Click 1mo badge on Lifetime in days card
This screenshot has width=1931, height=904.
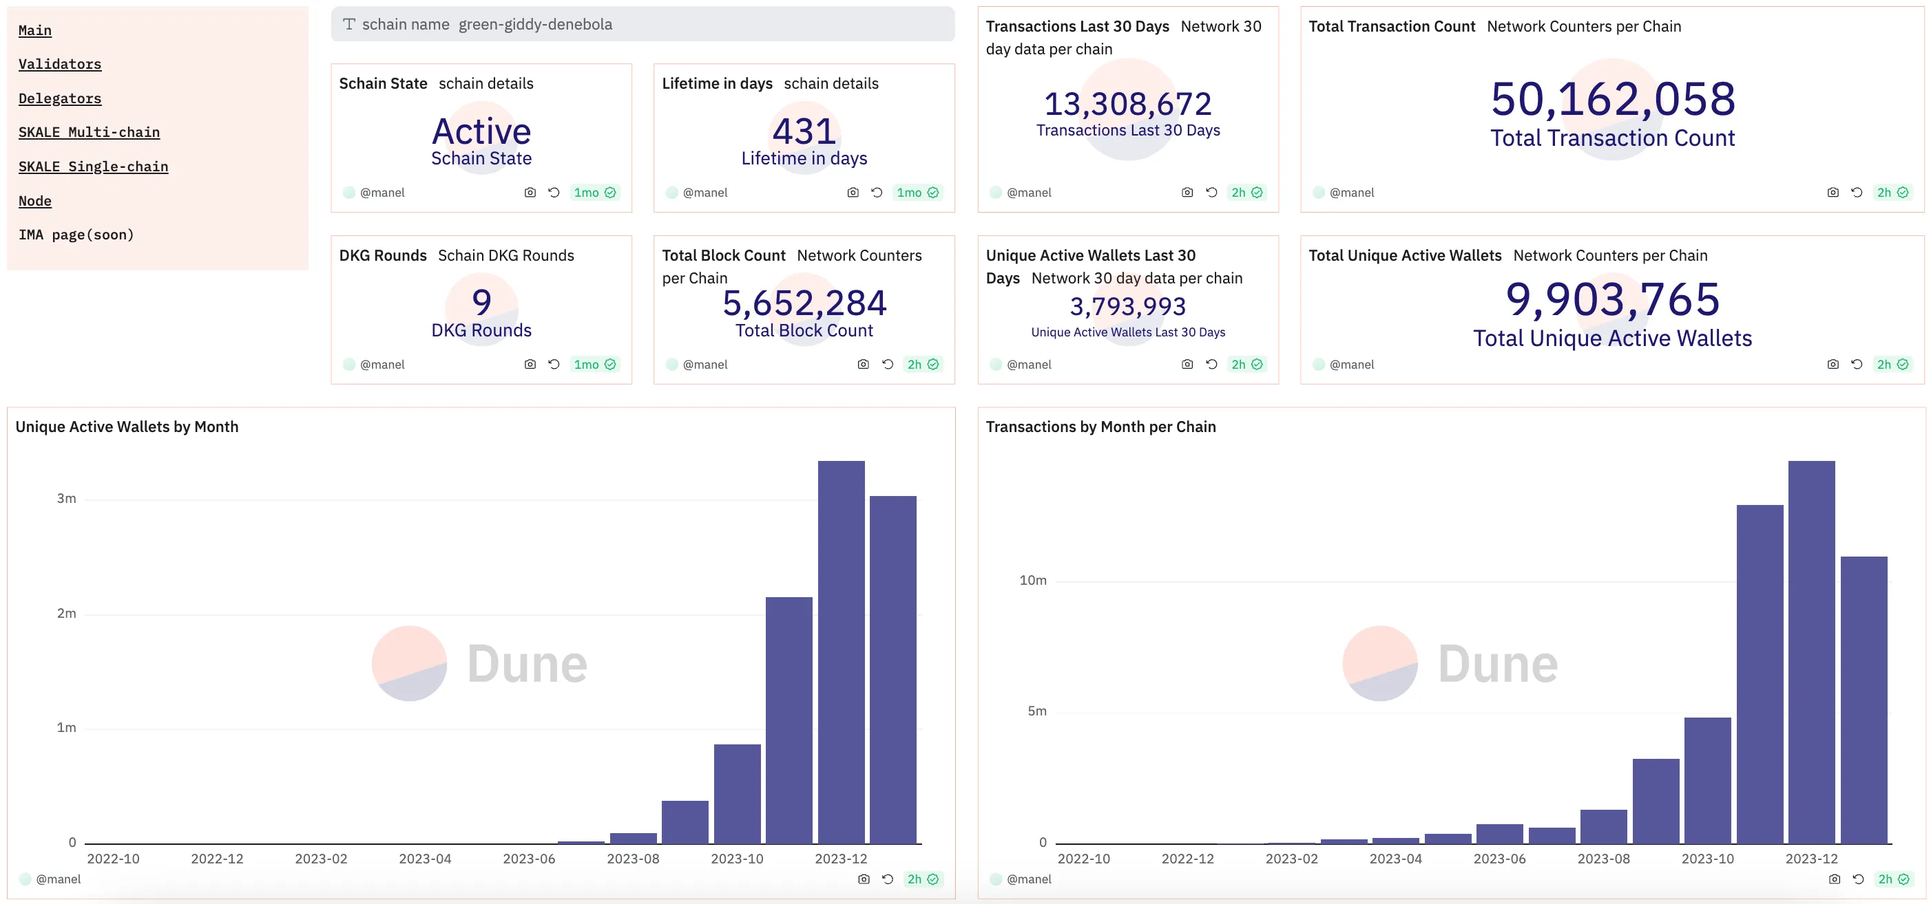pyautogui.click(x=917, y=193)
